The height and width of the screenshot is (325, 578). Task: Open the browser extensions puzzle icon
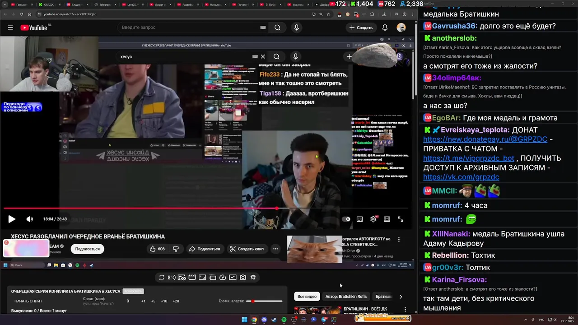372,14
